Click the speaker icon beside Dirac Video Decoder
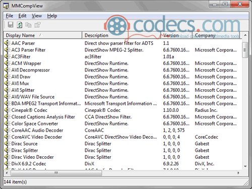Image resolution: width=252 pixels, height=189 pixels. (7, 157)
